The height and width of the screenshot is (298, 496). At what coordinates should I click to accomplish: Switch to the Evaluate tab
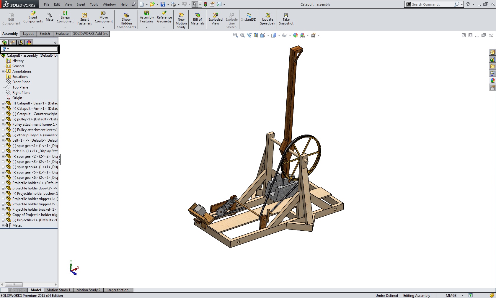(62, 34)
